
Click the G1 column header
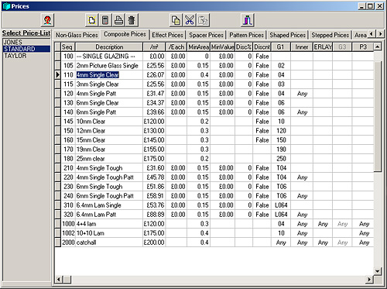click(281, 47)
